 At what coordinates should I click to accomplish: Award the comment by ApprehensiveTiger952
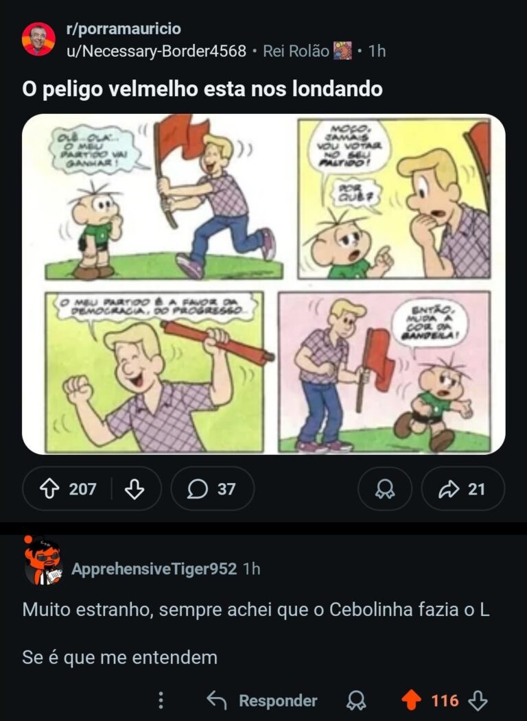(x=355, y=700)
